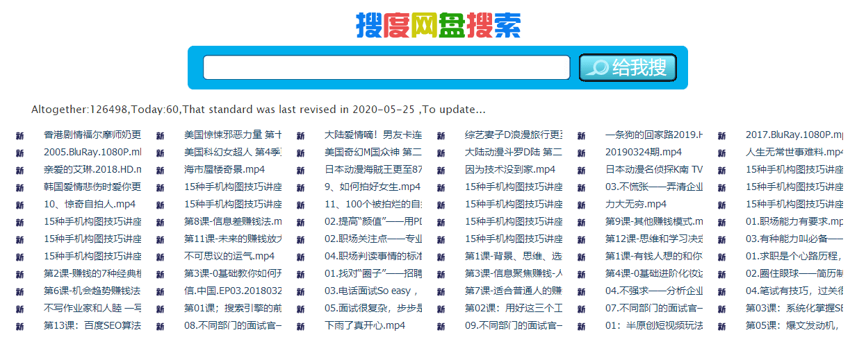The width and height of the screenshot is (866, 344).
Task: Click the 新 icon beside 海市蜃楼奇景.mp4
Action: pyautogui.click(x=160, y=170)
